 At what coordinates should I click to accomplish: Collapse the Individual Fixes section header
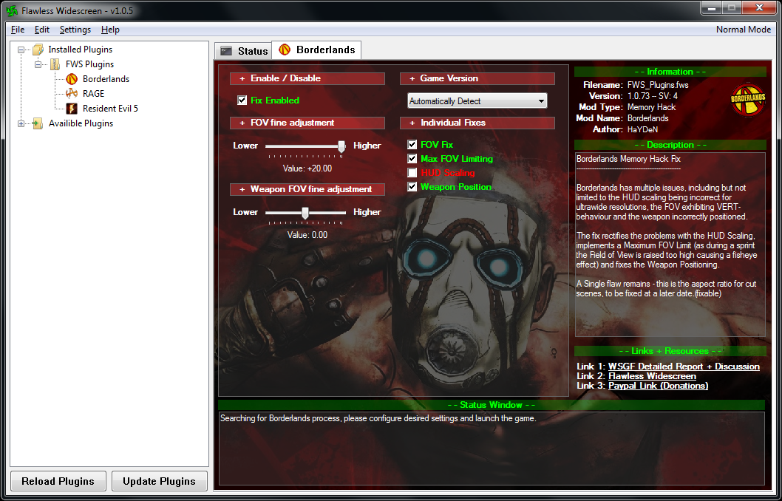(x=477, y=123)
